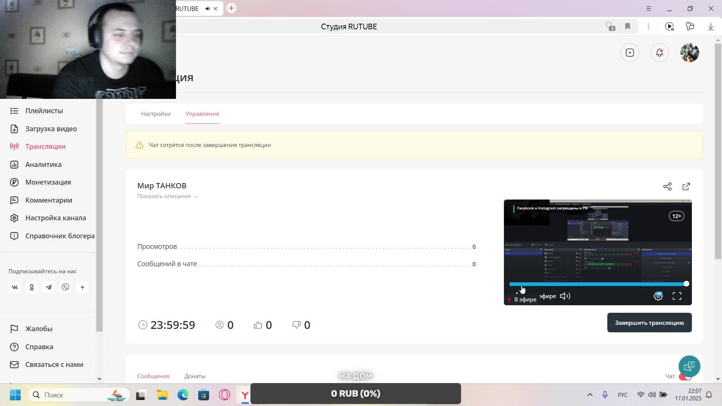722x406 pixels.
Task: Show hidden system tray icons
Action: pos(590,395)
